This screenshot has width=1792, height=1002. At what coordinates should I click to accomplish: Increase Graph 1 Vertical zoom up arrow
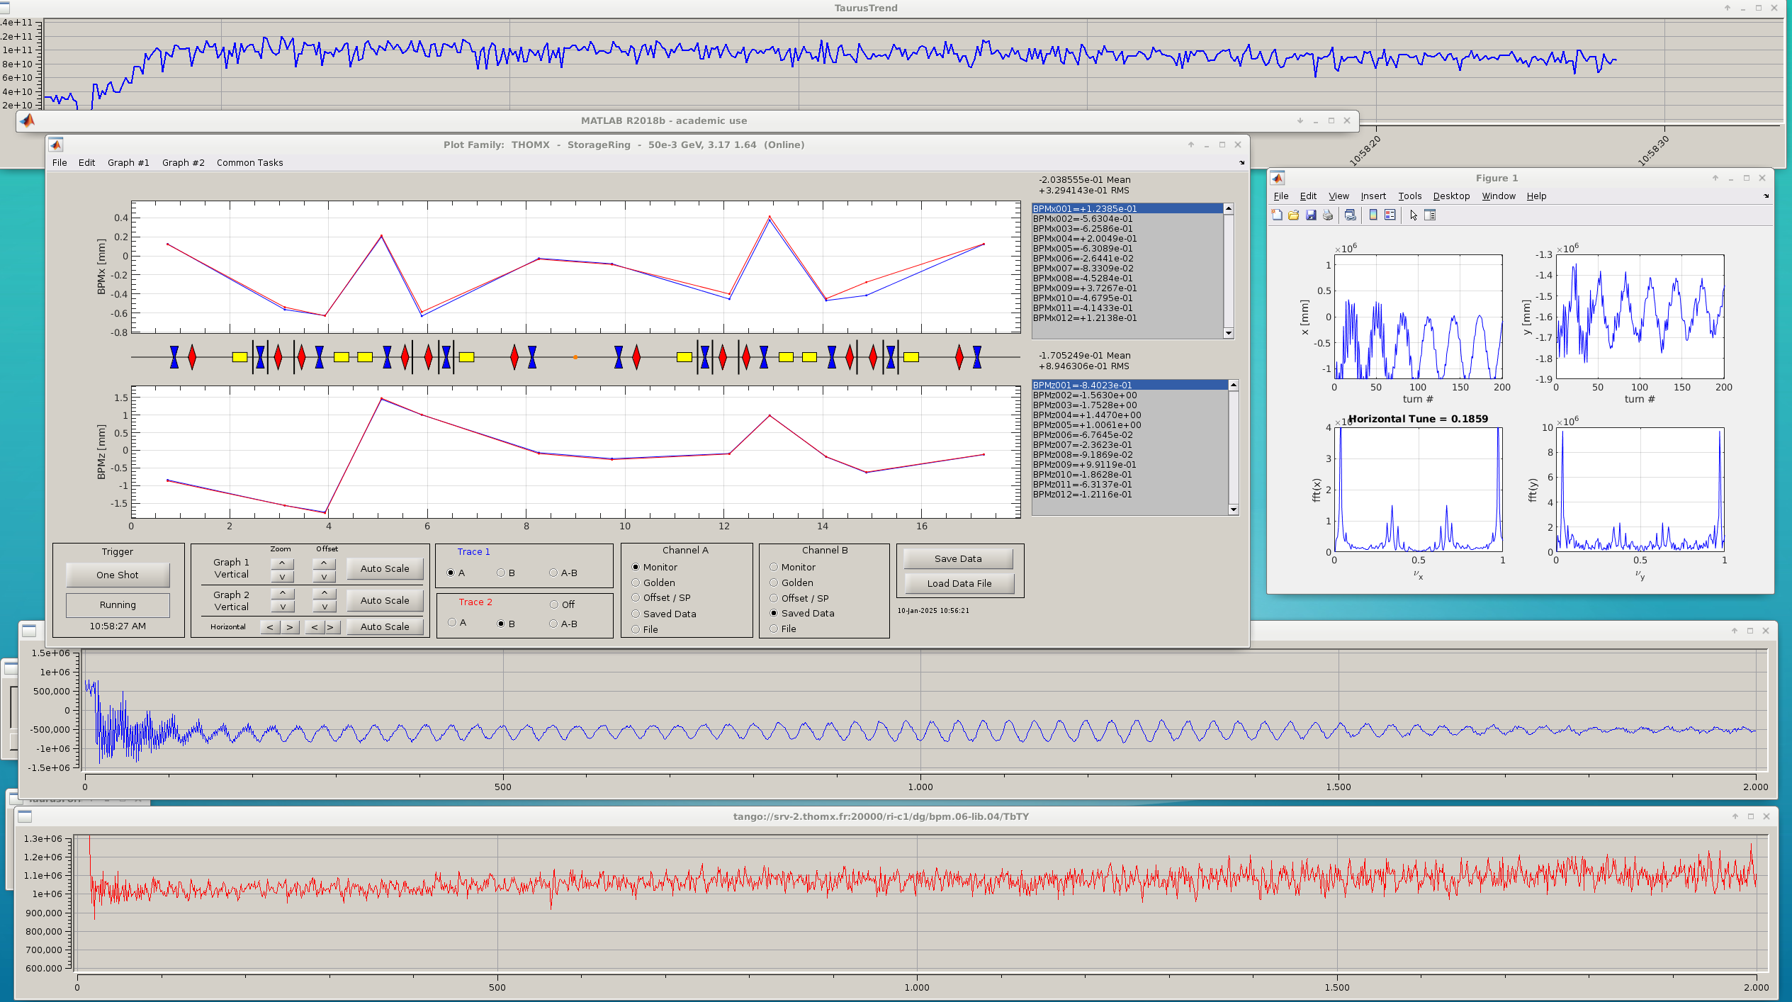coord(282,563)
